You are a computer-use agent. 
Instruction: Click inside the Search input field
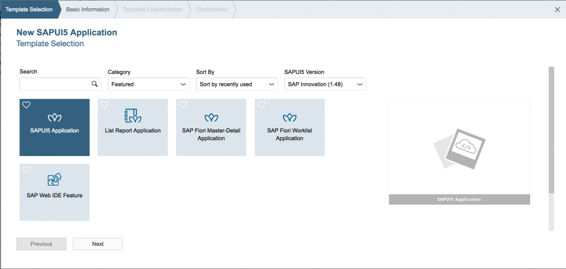click(x=55, y=84)
